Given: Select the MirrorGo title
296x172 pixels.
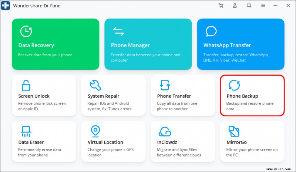Looking at the screenshot, I should pos(236,142).
